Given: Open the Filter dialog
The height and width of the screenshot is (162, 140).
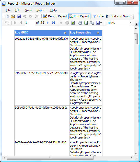Looking at the screenshot, I should (98, 16).
